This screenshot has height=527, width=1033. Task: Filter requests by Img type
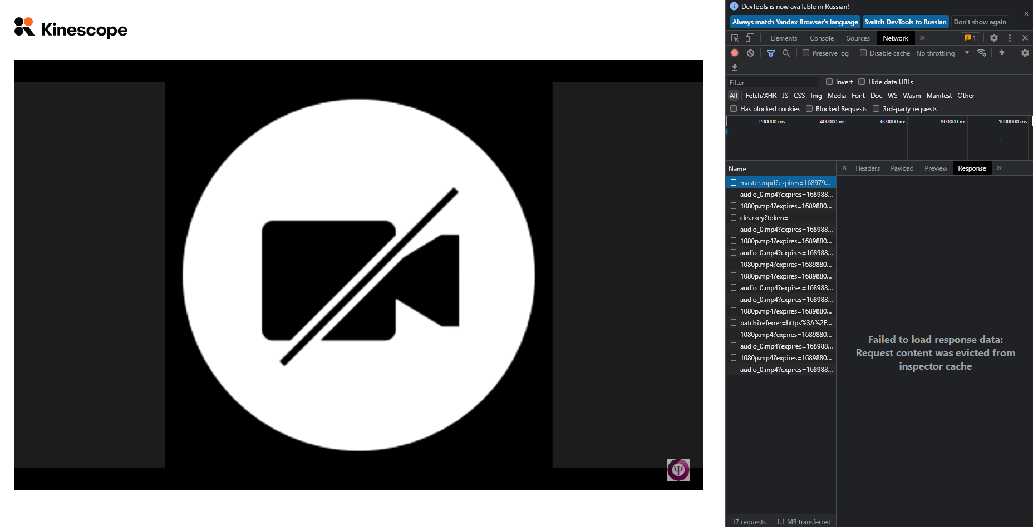point(816,95)
